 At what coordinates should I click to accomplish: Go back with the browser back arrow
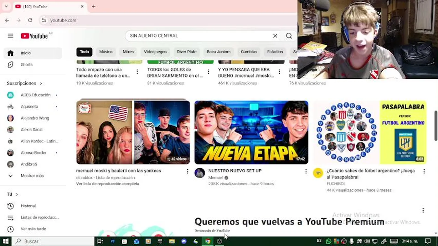tap(7, 20)
